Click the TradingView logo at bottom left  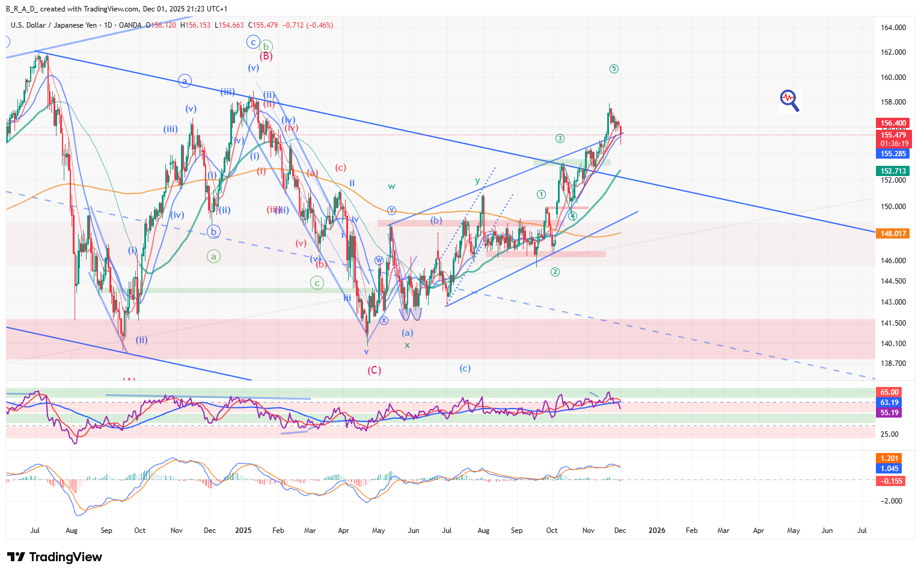(55, 557)
